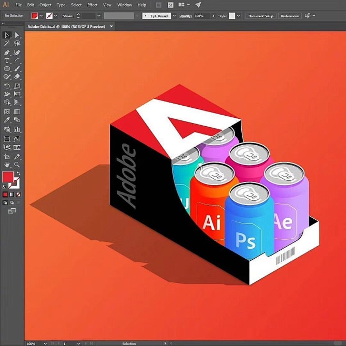
Task: Open the brush definition dropdown arrow
Action: pyautogui.click(x=174, y=16)
